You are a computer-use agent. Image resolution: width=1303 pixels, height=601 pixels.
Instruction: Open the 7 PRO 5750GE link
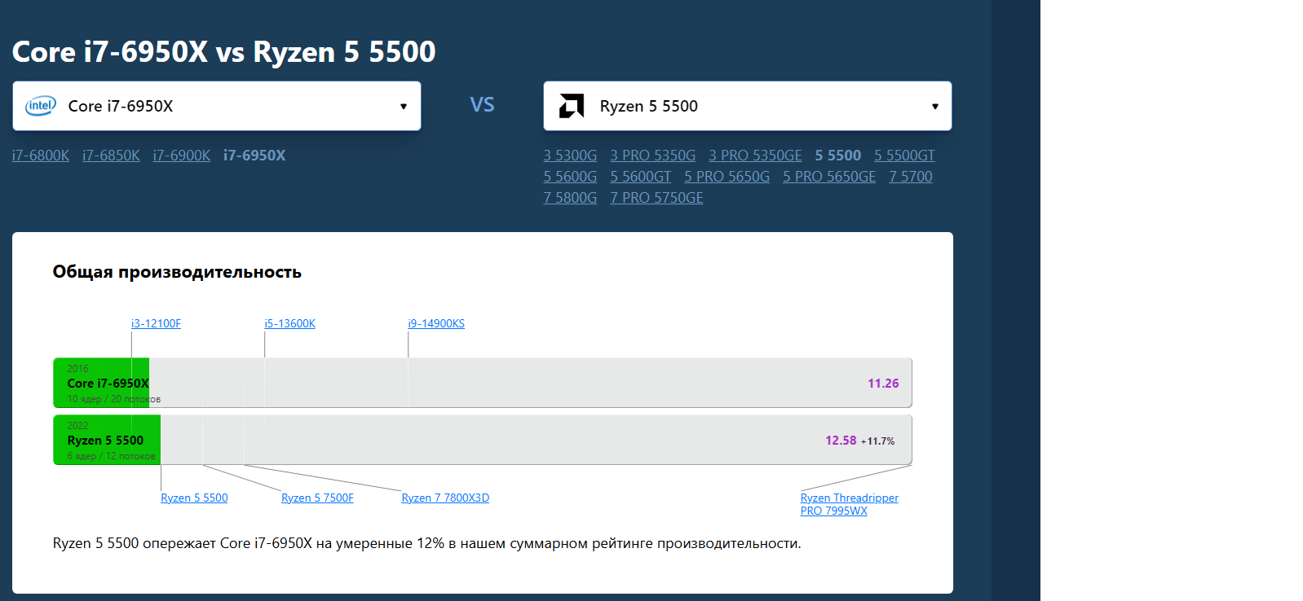pos(656,198)
